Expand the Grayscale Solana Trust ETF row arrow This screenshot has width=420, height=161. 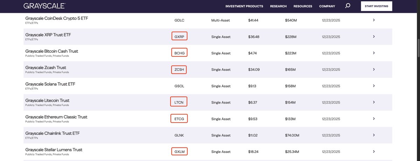click(374, 86)
